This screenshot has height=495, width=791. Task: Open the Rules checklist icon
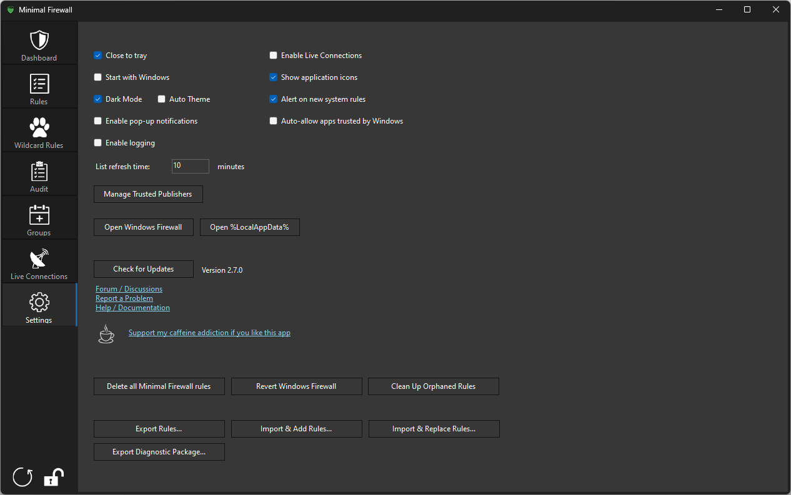pos(39,84)
